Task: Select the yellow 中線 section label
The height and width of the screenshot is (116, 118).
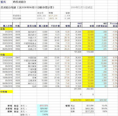Action: click(6, 55)
